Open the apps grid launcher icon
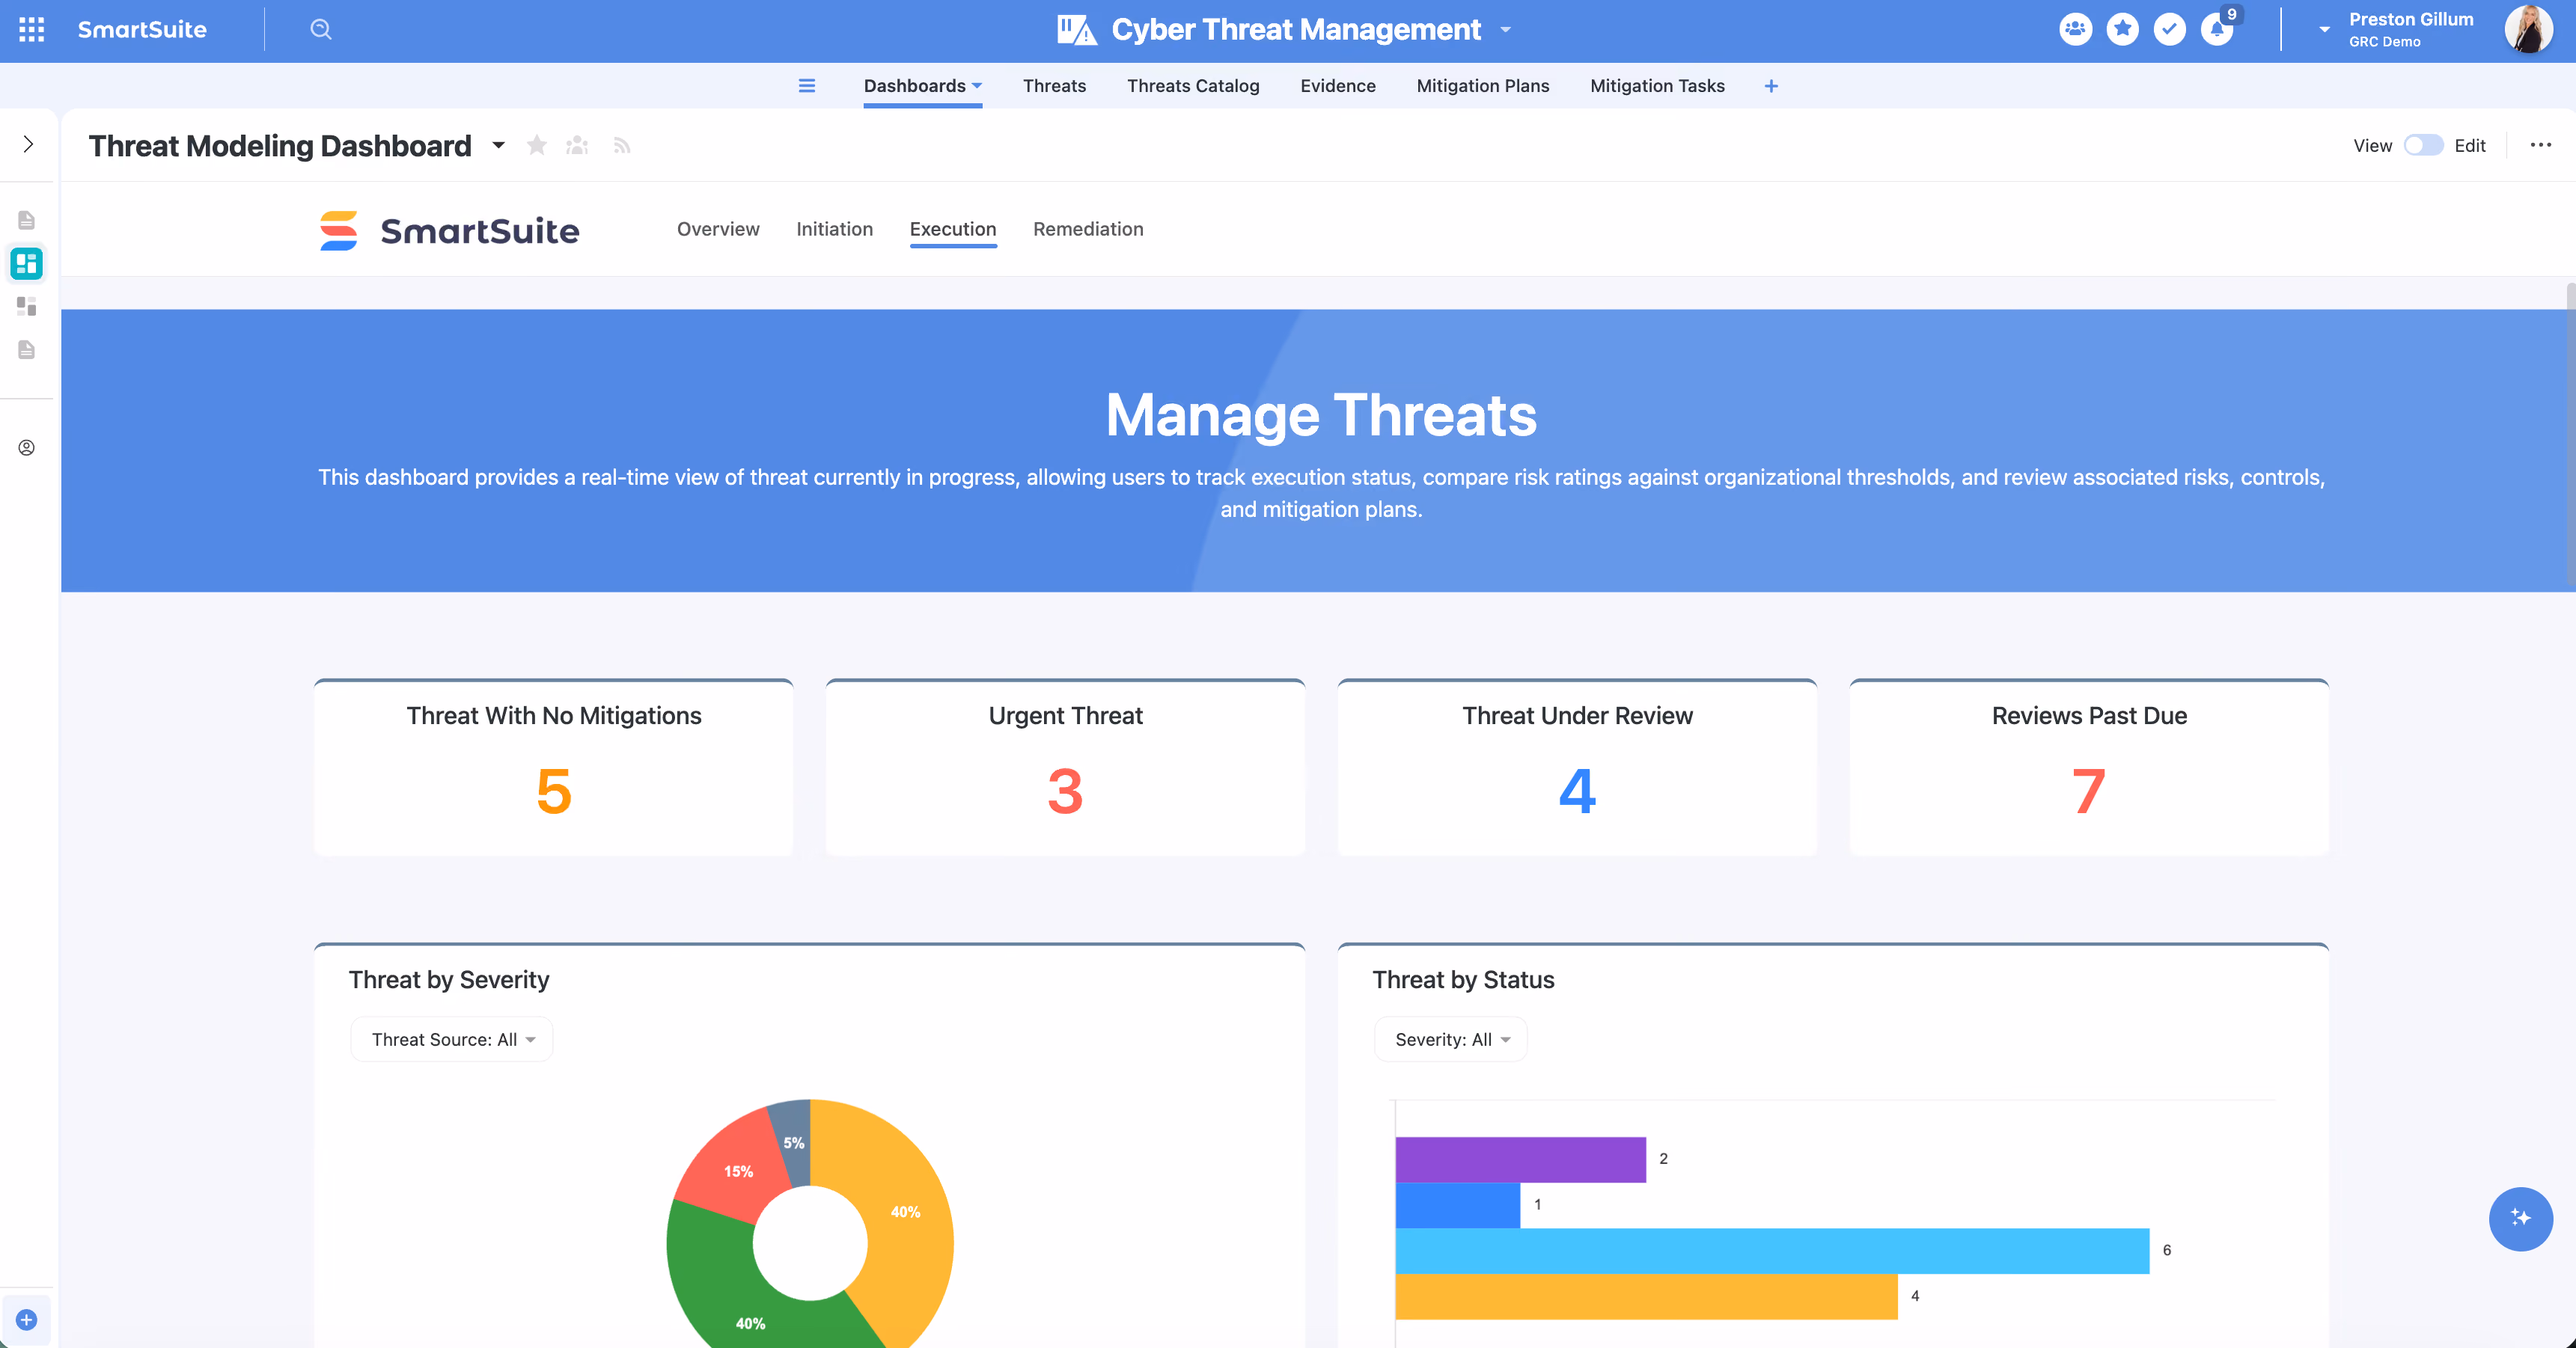This screenshot has width=2576, height=1348. pyautogui.click(x=32, y=30)
